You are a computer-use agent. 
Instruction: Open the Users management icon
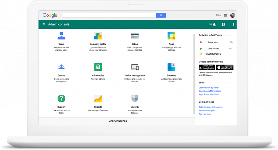[61, 35]
